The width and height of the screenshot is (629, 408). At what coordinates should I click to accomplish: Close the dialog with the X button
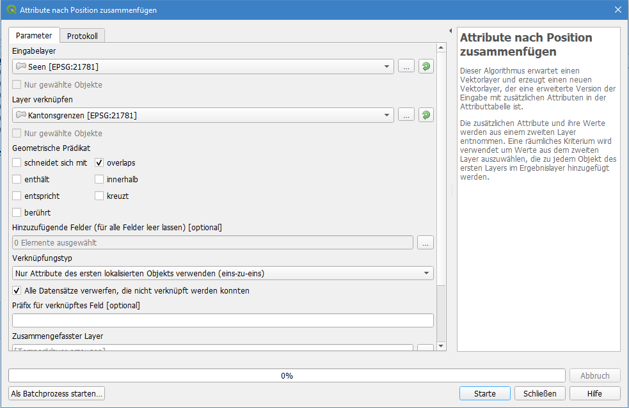pyautogui.click(x=617, y=10)
